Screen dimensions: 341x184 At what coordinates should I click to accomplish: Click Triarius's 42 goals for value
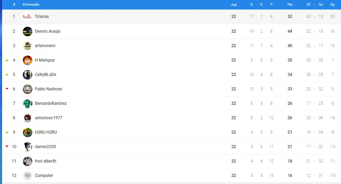[308, 17]
